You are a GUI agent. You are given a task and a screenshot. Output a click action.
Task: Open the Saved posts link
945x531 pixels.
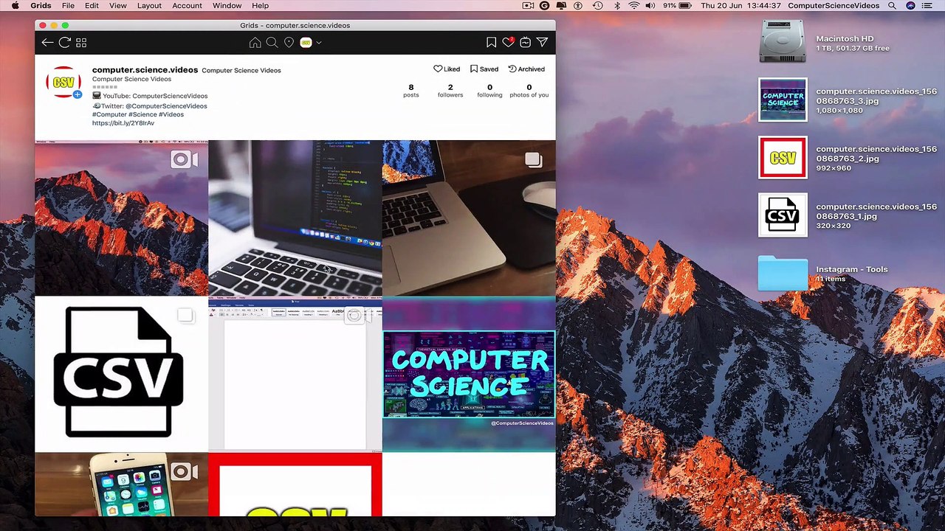pyautogui.click(x=484, y=69)
